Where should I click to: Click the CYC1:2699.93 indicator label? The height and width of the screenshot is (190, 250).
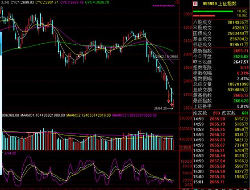click(x=22, y=2)
